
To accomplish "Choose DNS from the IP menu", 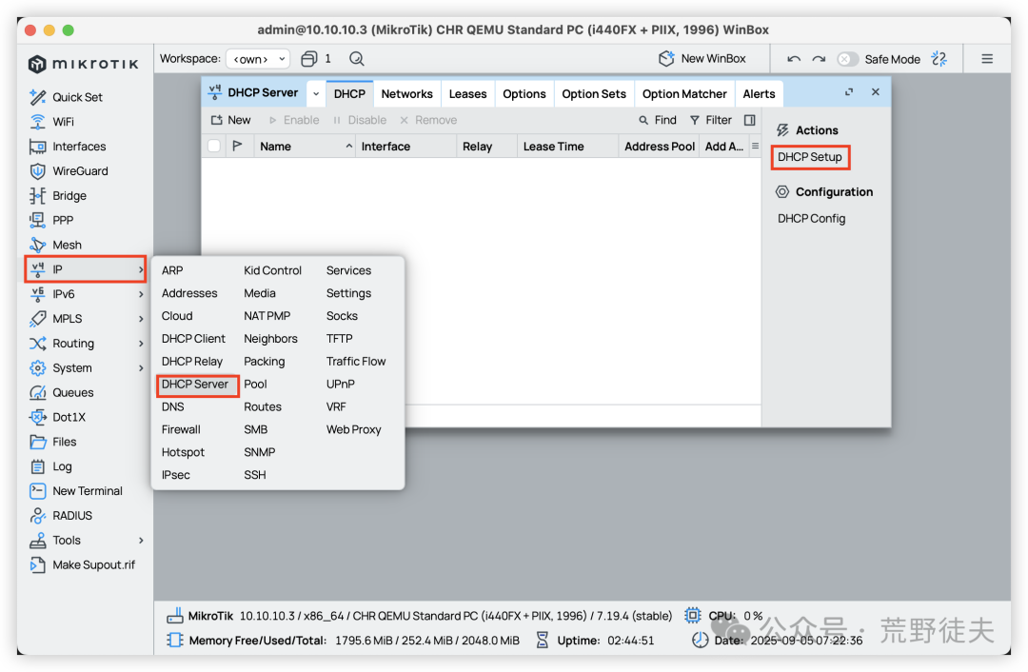I will tap(173, 407).
